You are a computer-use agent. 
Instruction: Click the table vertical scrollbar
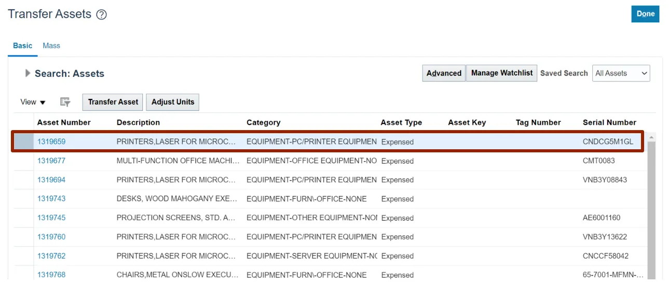[651, 207]
